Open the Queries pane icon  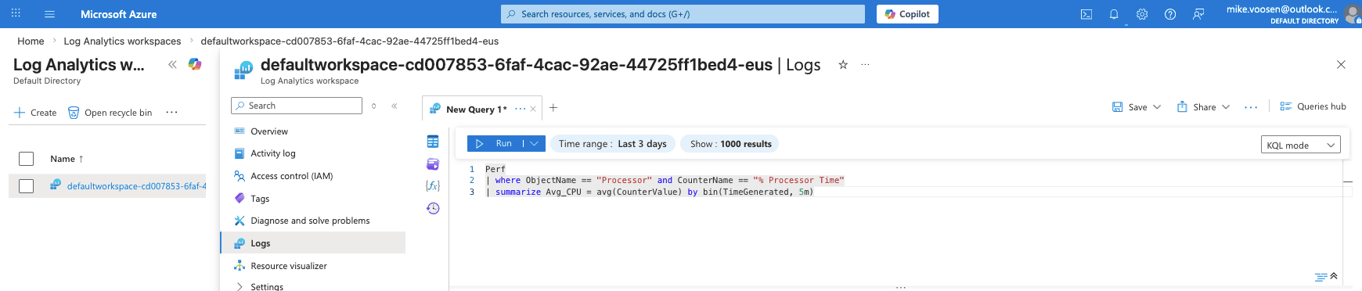[433, 163]
